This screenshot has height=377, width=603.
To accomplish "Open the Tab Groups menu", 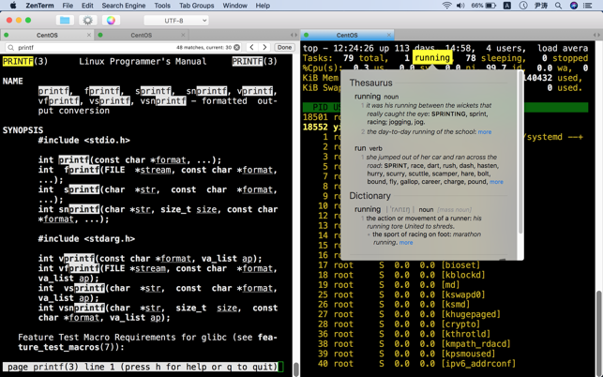I will tap(197, 6).
